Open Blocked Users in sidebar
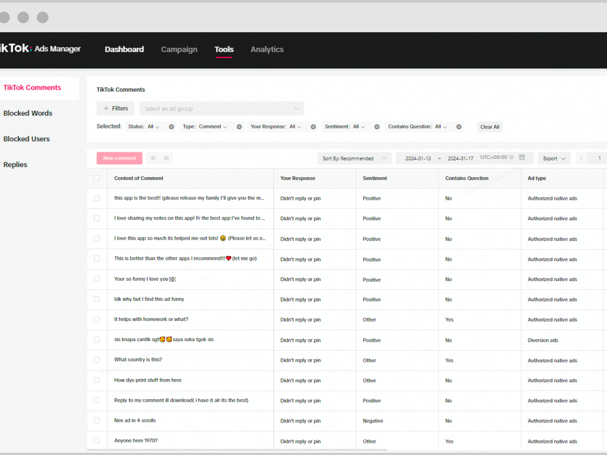 tap(26, 139)
